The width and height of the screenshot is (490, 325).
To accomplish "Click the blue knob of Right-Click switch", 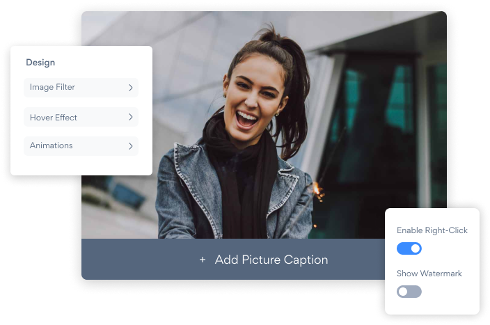I will pos(415,248).
